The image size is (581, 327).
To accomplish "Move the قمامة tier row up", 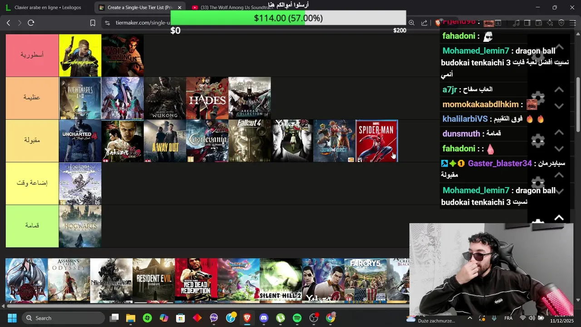I will click(559, 218).
